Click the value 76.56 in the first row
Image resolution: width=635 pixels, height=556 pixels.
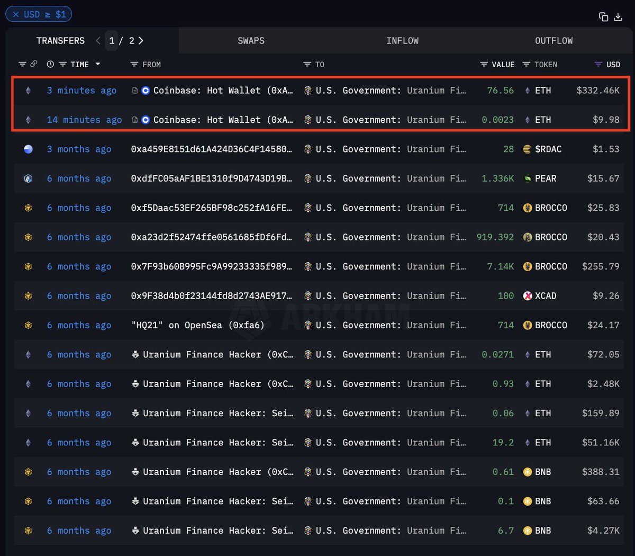click(500, 91)
